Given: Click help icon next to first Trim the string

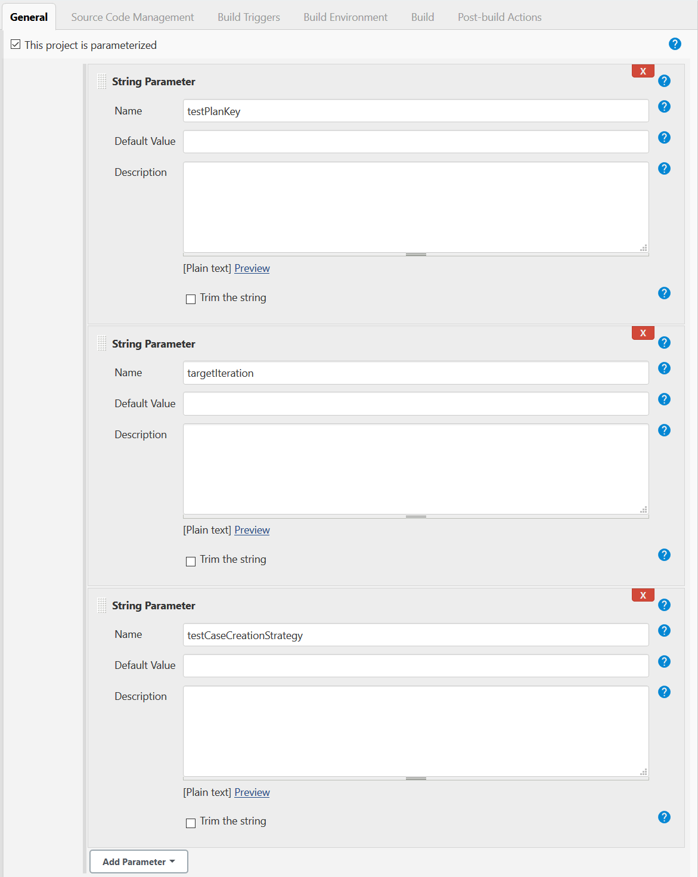Looking at the screenshot, I should click(x=664, y=293).
